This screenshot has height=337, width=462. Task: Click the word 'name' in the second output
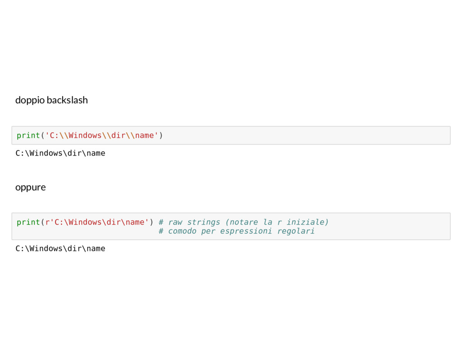[96, 249]
